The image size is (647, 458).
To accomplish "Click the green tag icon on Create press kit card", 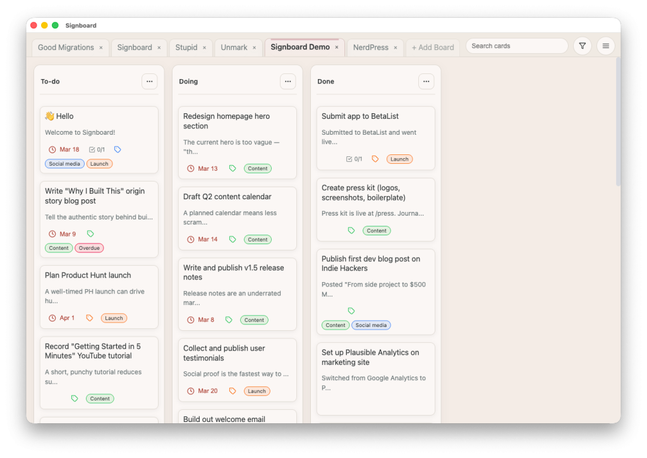I will [351, 231].
